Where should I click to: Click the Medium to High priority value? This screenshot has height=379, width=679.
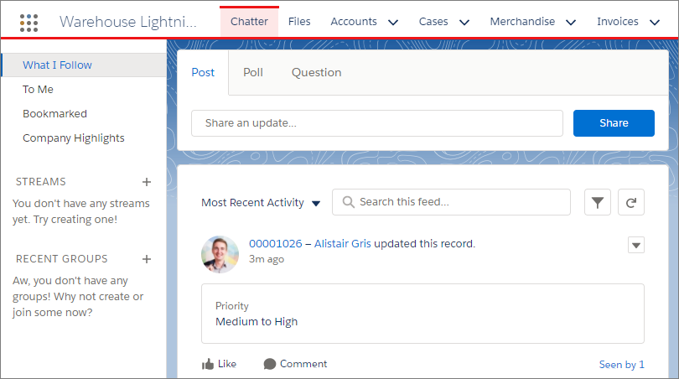257,322
